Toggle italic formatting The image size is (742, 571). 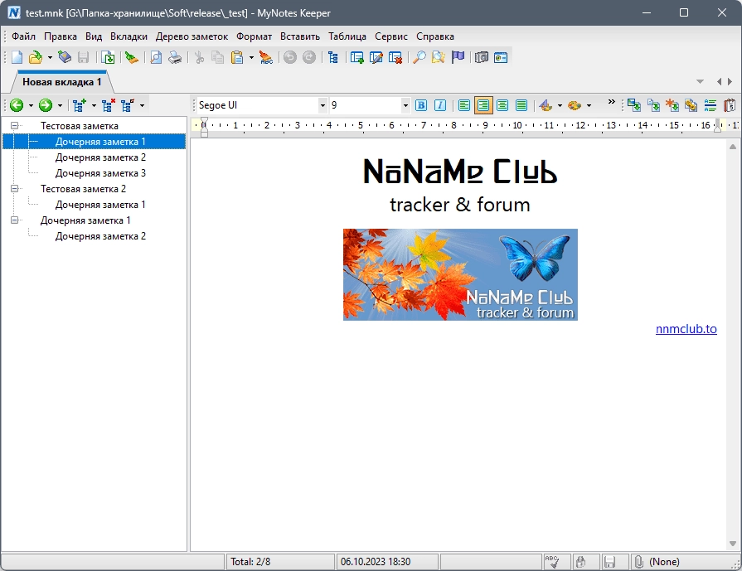[x=440, y=105]
